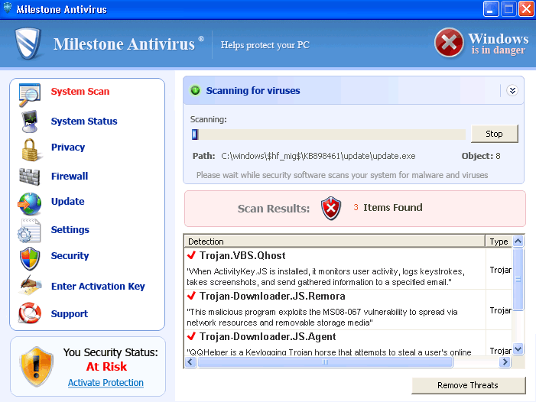Click the Support lifebuoy icon

pyautogui.click(x=29, y=313)
